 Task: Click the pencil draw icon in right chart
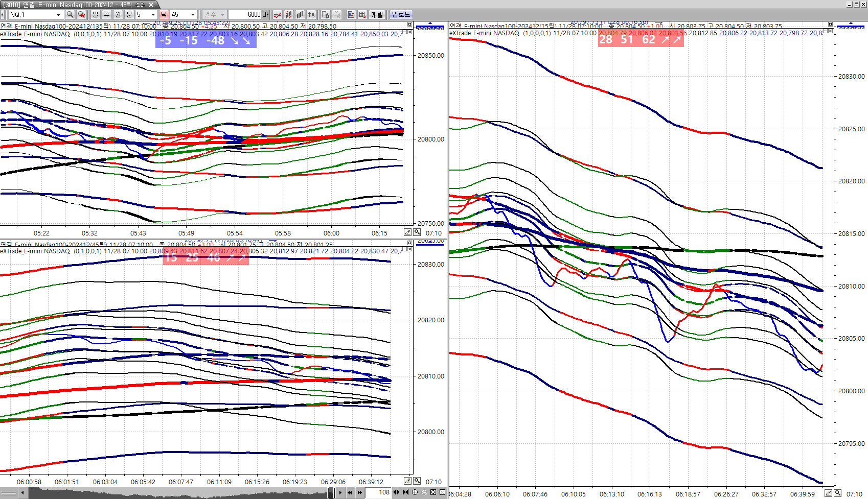point(828,493)
